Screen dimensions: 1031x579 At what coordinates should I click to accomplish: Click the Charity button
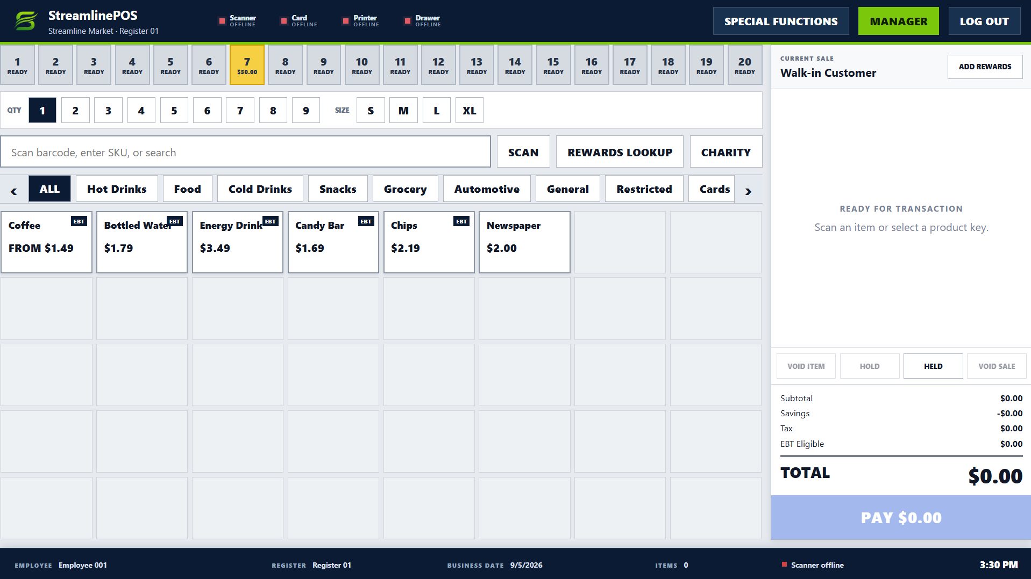[726, 152]
